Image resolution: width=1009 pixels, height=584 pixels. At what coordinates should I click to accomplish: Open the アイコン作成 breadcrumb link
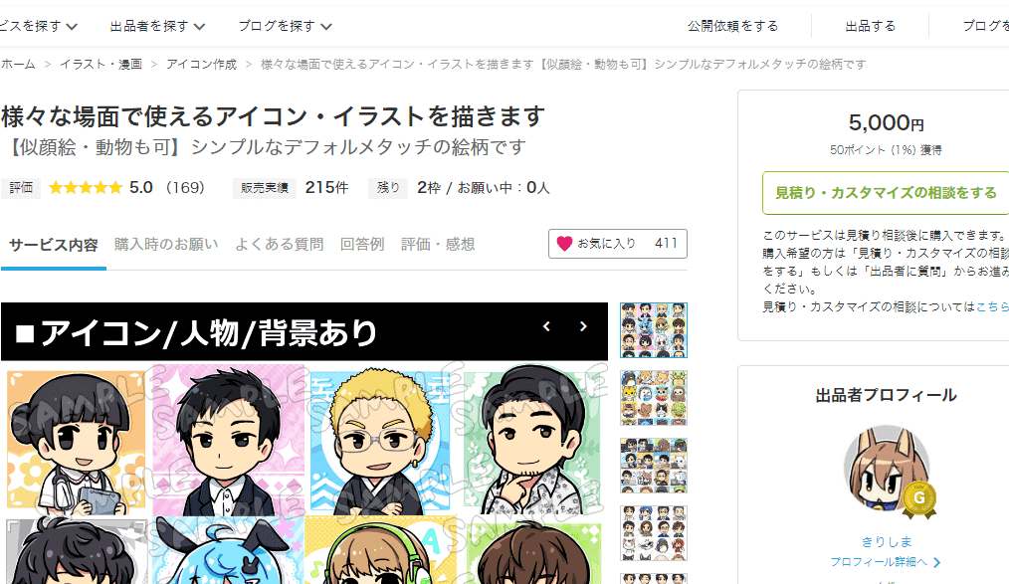(x=201, y=65)
